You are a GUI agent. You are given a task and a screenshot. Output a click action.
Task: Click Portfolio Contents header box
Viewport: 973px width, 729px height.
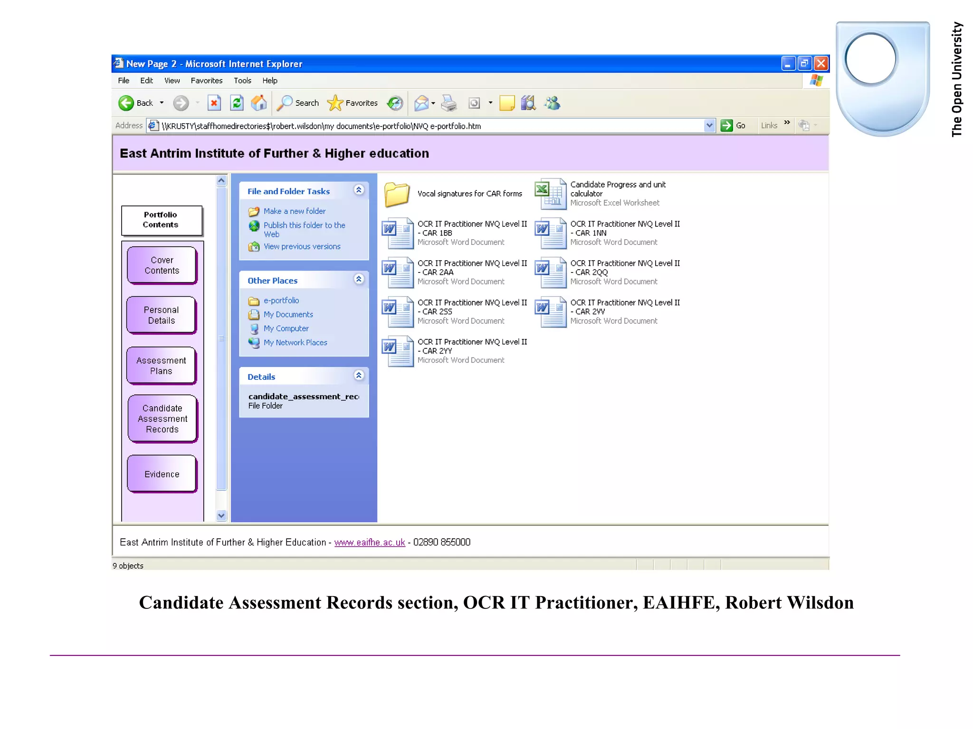coord(162,220)
